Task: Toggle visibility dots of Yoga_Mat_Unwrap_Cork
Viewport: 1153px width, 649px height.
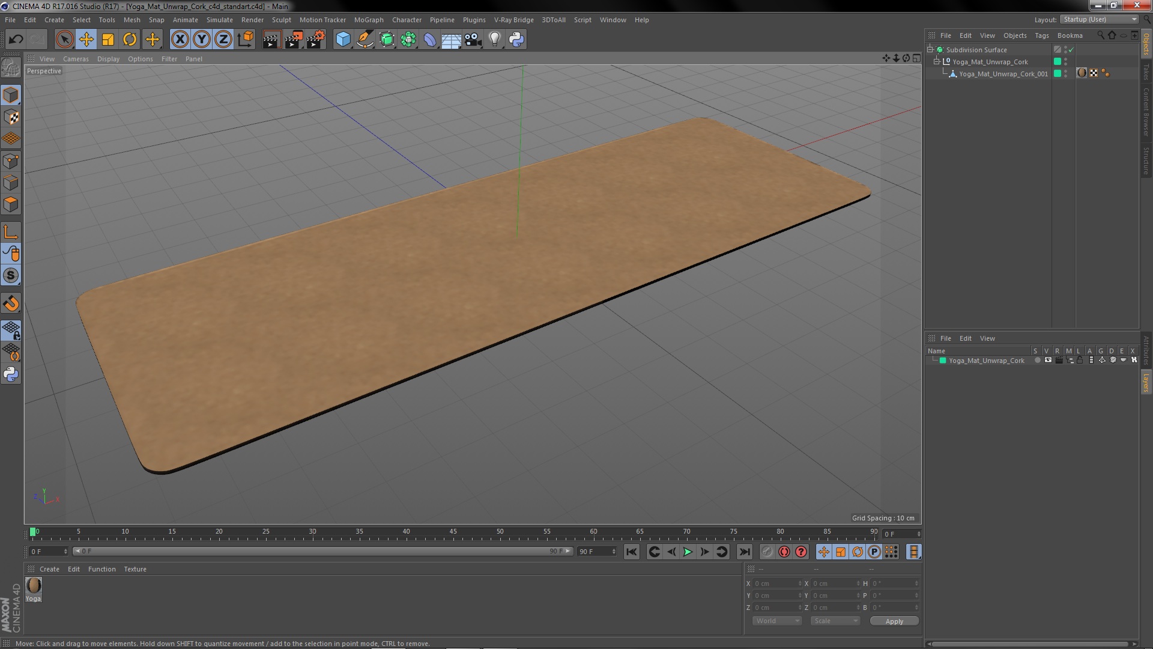Action: pyautogui.click(x=1065, y=62)
